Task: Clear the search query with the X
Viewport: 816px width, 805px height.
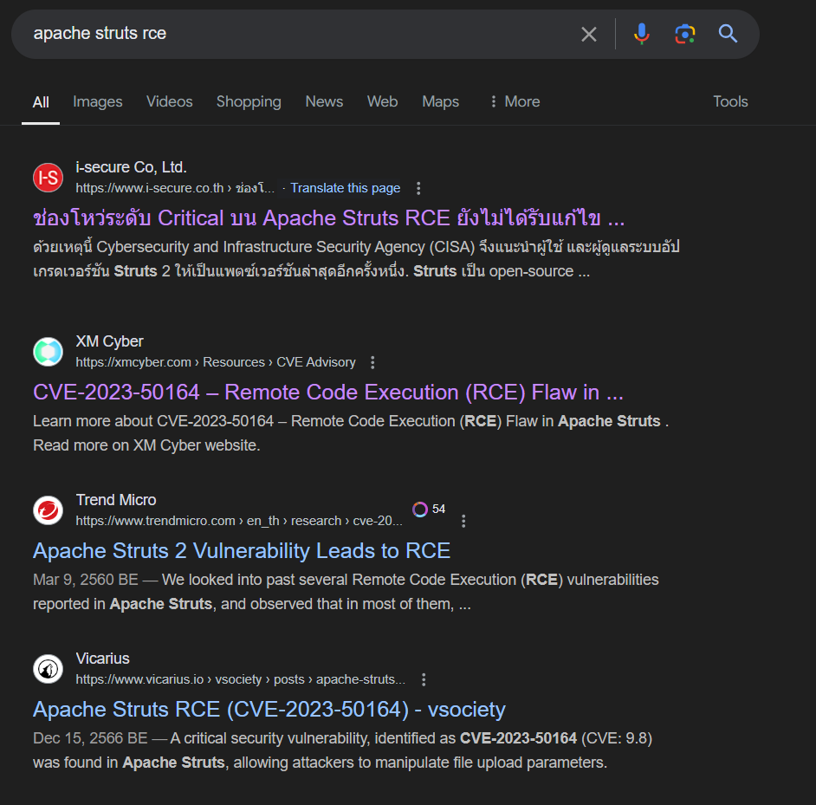Action: point(589,34)
